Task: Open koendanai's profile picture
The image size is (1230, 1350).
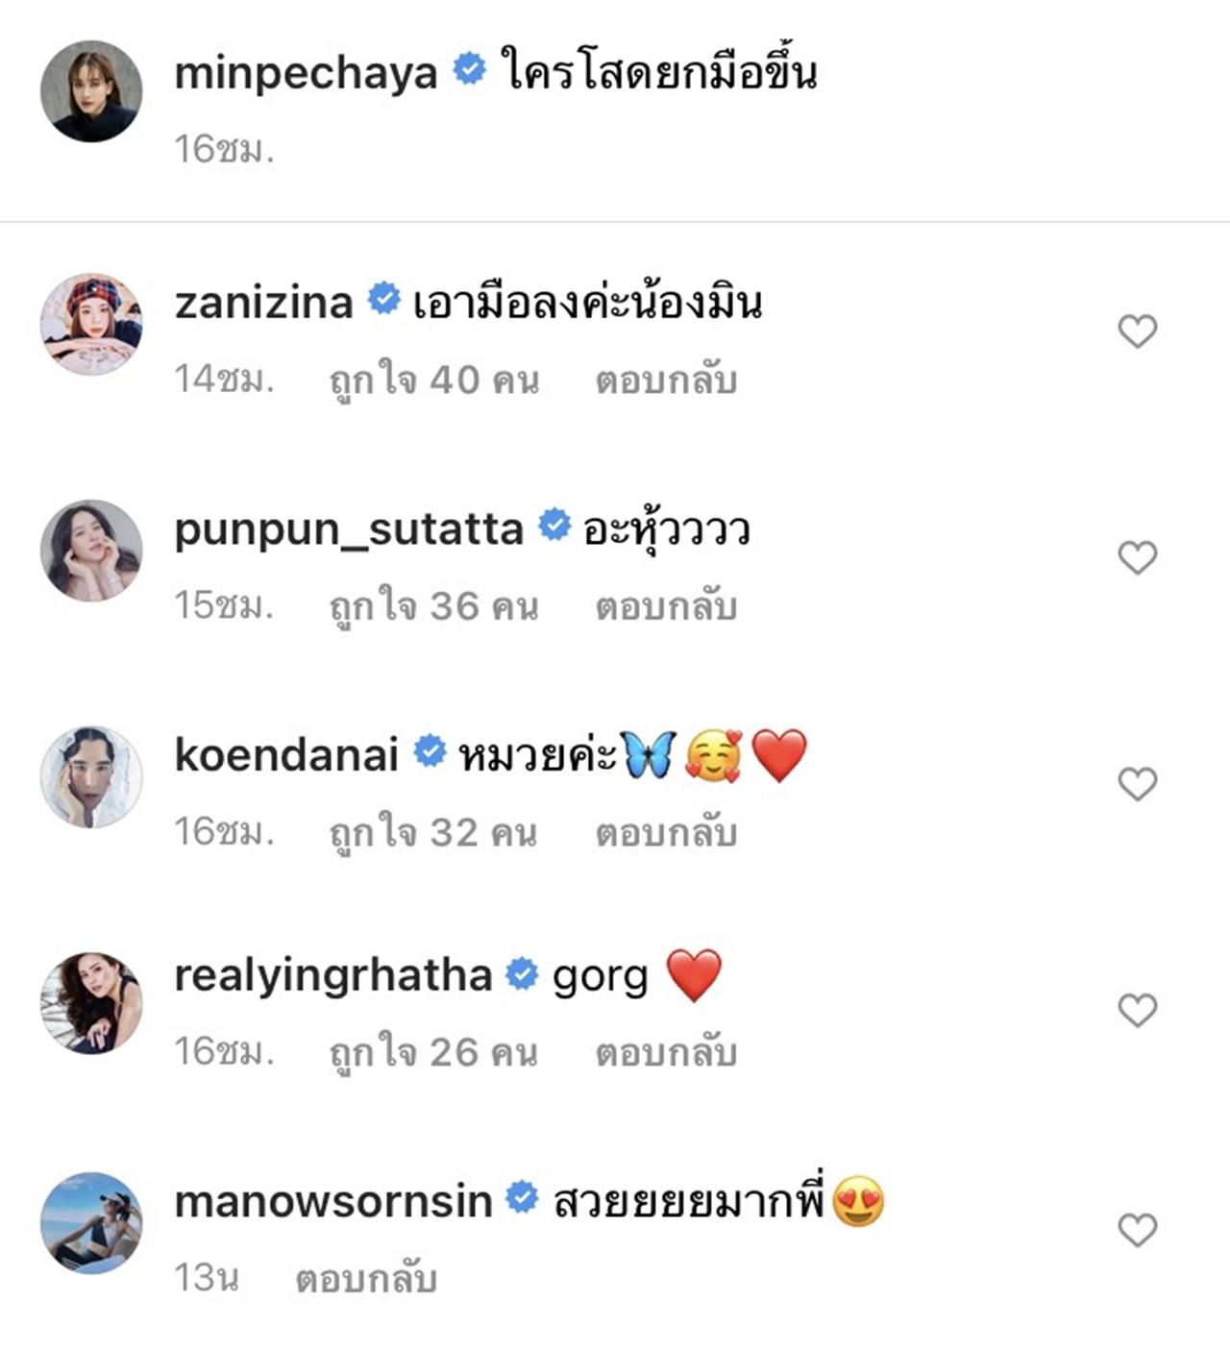Action: tap(91, 776)
